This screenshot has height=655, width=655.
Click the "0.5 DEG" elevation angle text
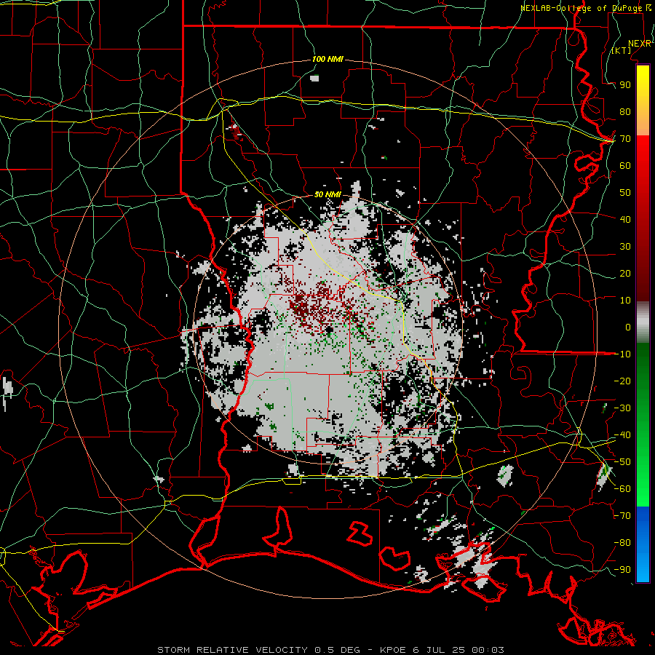(337, 650)
